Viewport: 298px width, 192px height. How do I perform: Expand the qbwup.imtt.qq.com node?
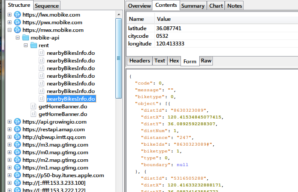click(x=9, y=137)
